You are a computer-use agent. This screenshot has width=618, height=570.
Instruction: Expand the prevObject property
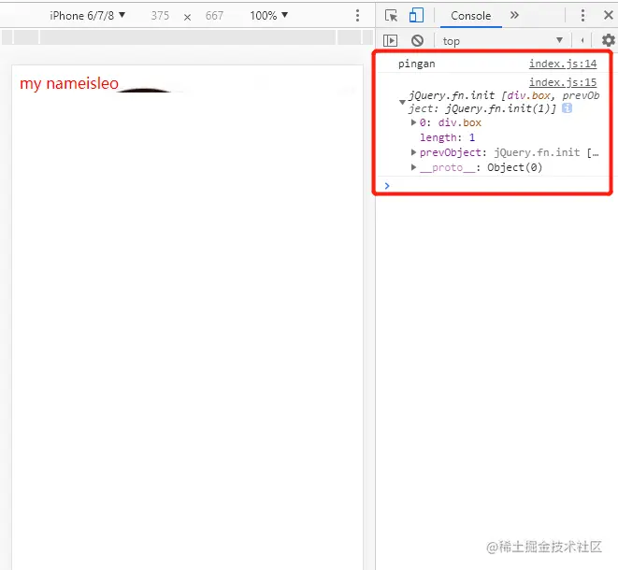coord(413,152)
